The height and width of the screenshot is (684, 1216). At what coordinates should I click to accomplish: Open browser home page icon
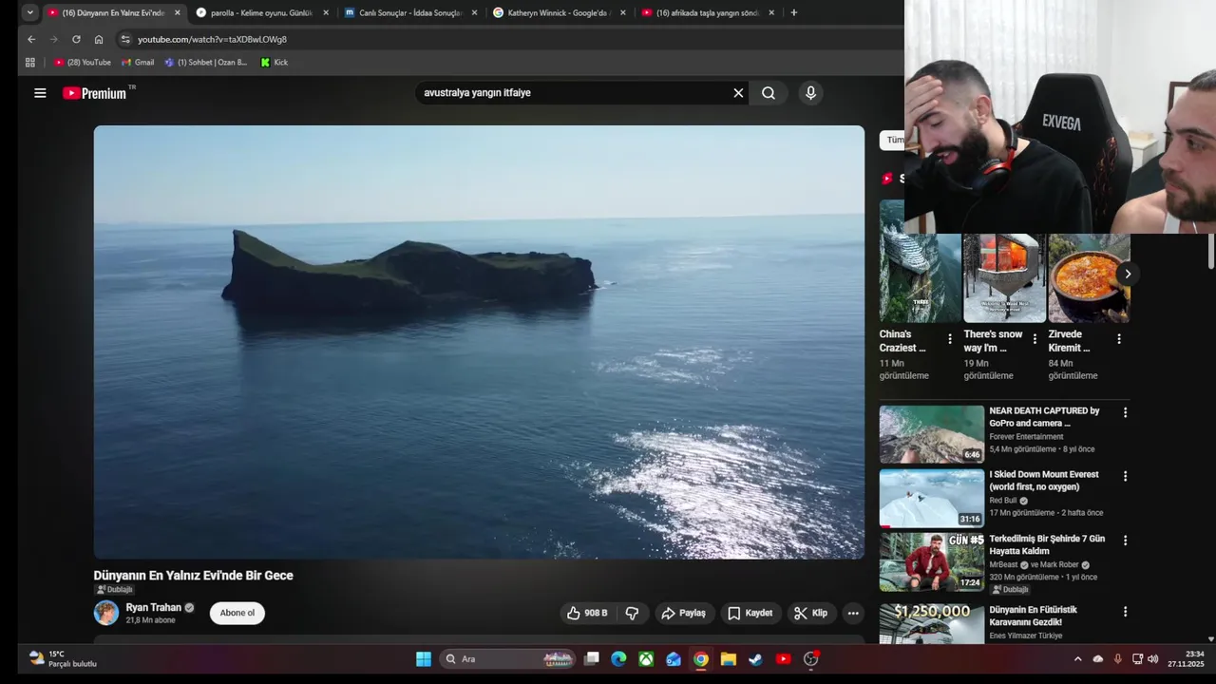(99, 39)
